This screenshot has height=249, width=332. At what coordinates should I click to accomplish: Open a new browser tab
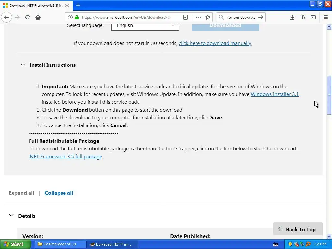(x=78, y=5)
